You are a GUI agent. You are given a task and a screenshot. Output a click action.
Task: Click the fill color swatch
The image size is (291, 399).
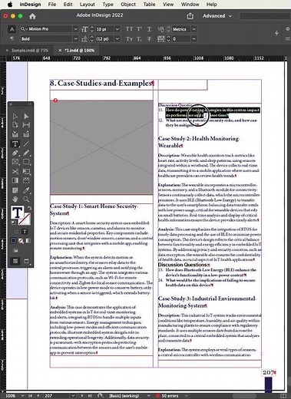[x=17, y=212]
